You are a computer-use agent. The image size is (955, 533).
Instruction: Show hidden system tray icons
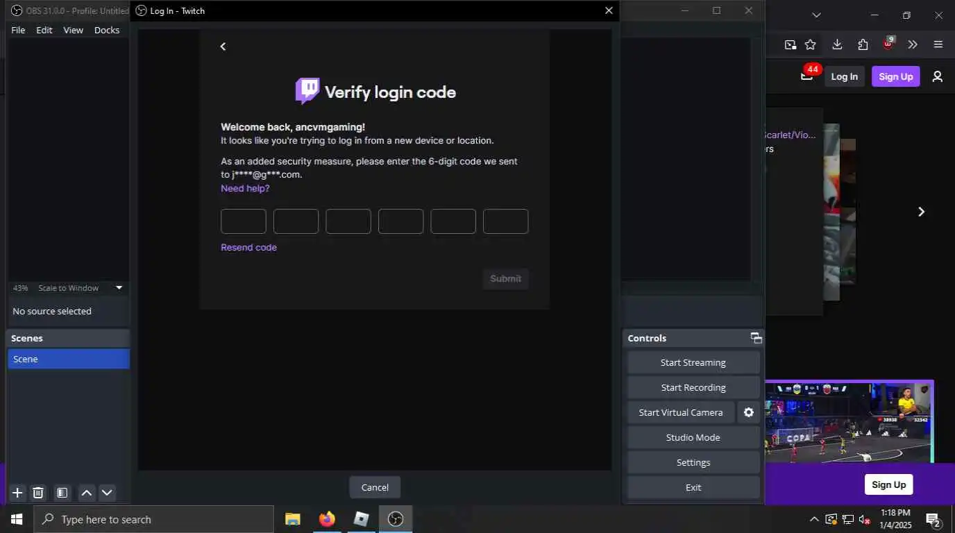point(814,519)
